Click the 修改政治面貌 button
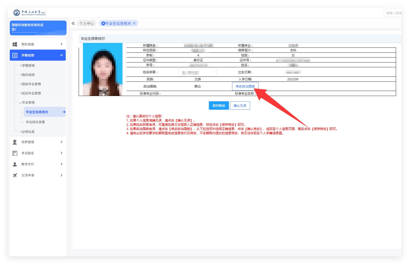This screenshot has height=264, width=409. 245,87
